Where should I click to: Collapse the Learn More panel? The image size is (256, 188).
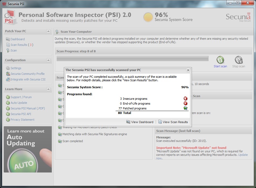click(x=48, y=89)
